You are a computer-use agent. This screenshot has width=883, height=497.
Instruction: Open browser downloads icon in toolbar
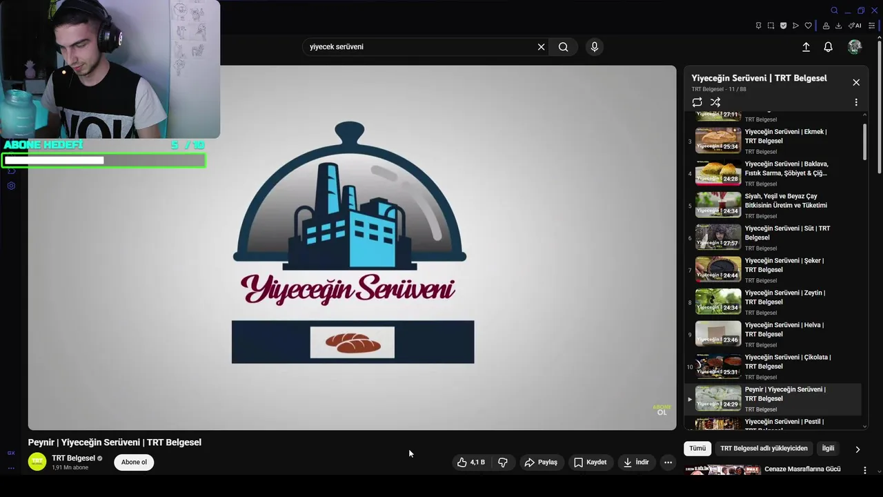[838, 26]
